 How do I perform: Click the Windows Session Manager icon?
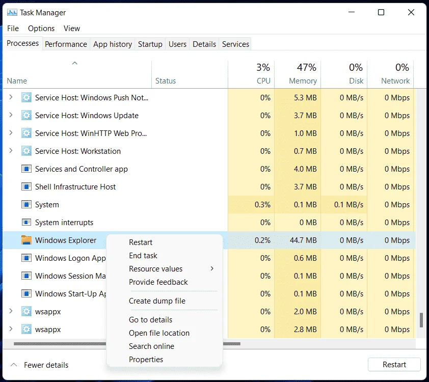[x=26, y=276]
